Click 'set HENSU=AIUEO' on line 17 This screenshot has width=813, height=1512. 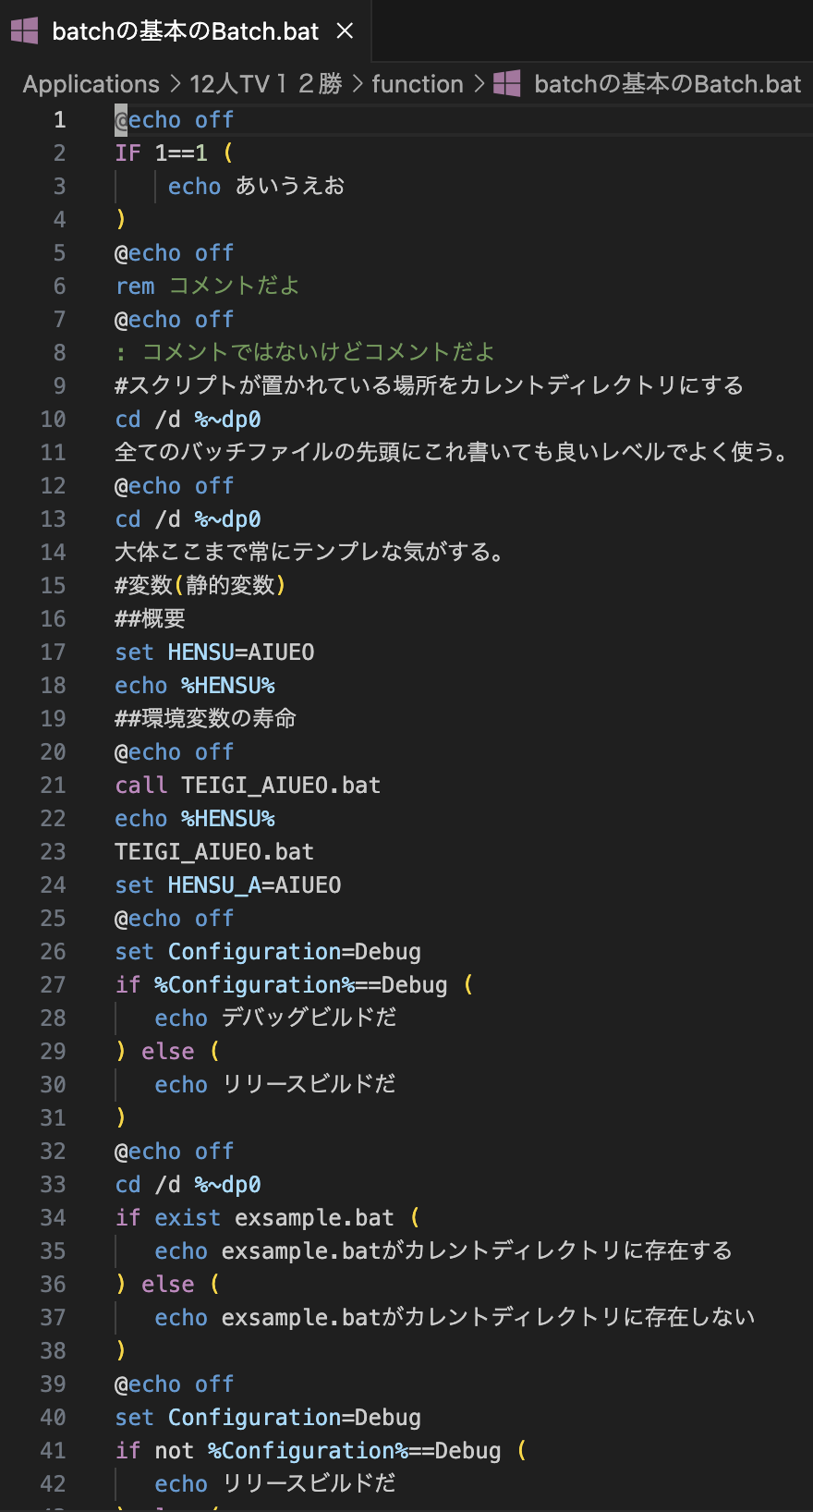point(214,652)
